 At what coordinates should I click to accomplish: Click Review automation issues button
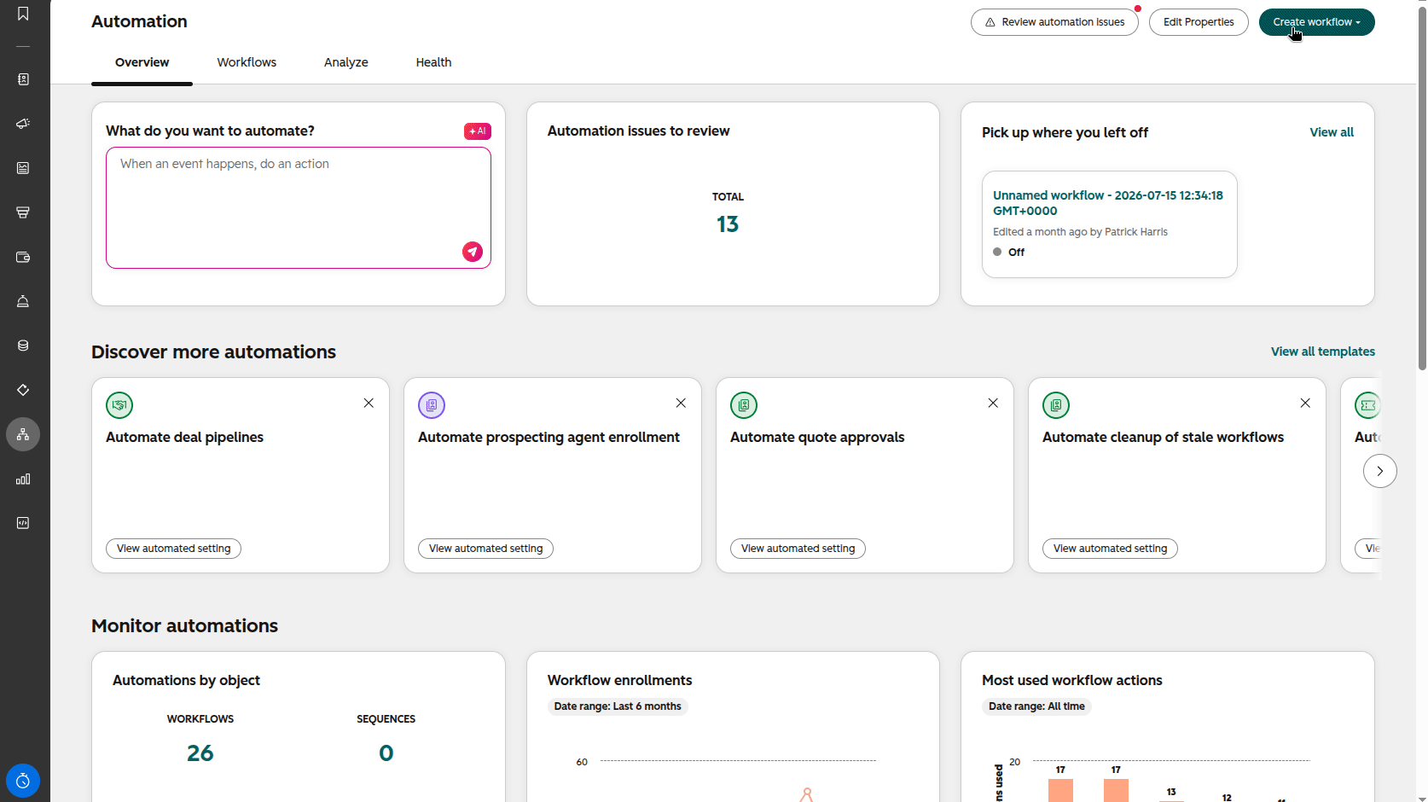1054,22
